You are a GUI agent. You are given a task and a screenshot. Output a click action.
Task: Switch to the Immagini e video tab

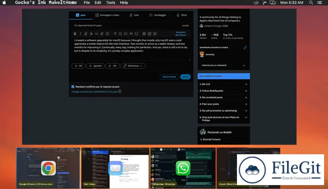tap(107, 15)
